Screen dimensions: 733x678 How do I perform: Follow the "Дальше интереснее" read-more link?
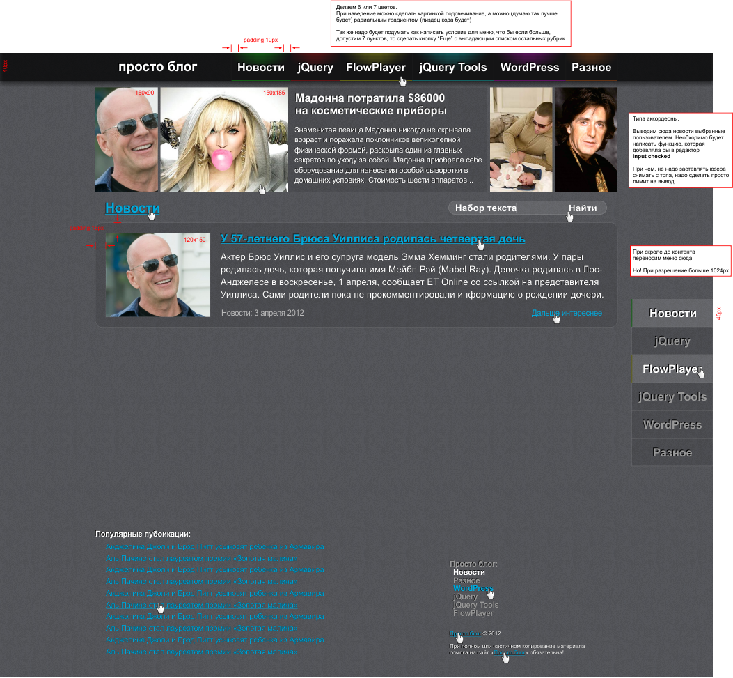coord(566,313)
